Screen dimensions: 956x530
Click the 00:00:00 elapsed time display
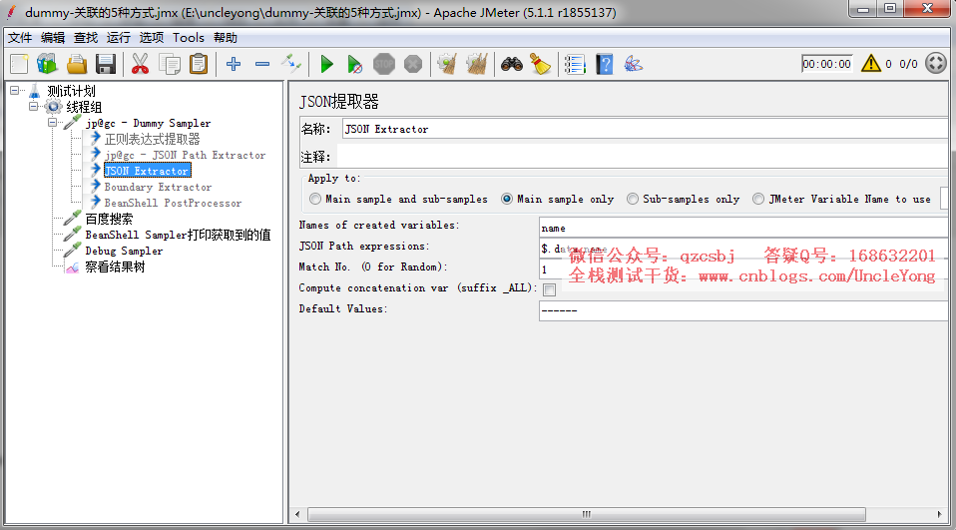[x=826, y=64]
